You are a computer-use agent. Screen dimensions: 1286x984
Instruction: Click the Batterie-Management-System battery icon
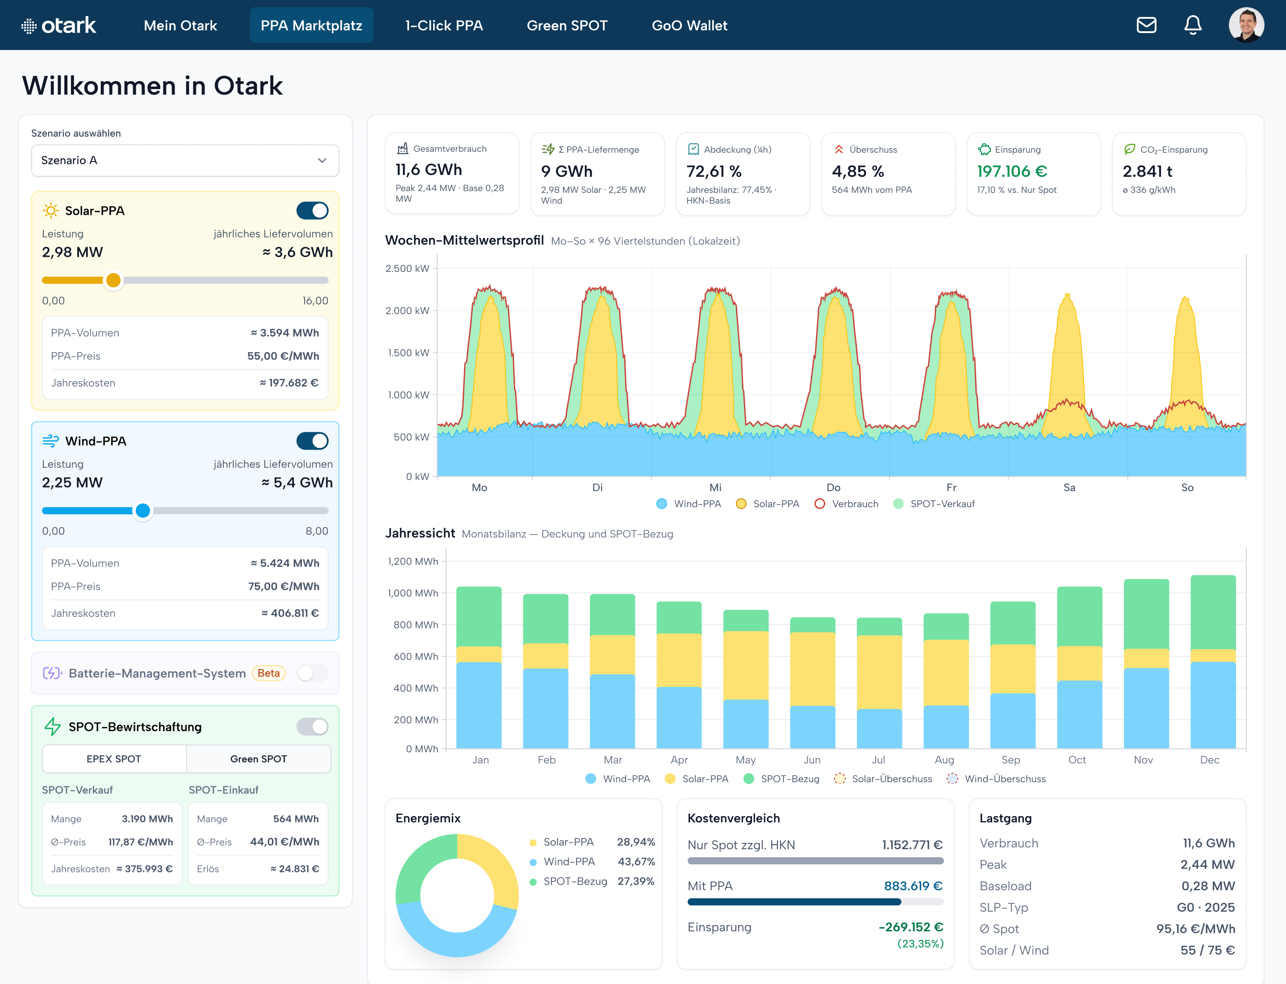click(52, 673)
